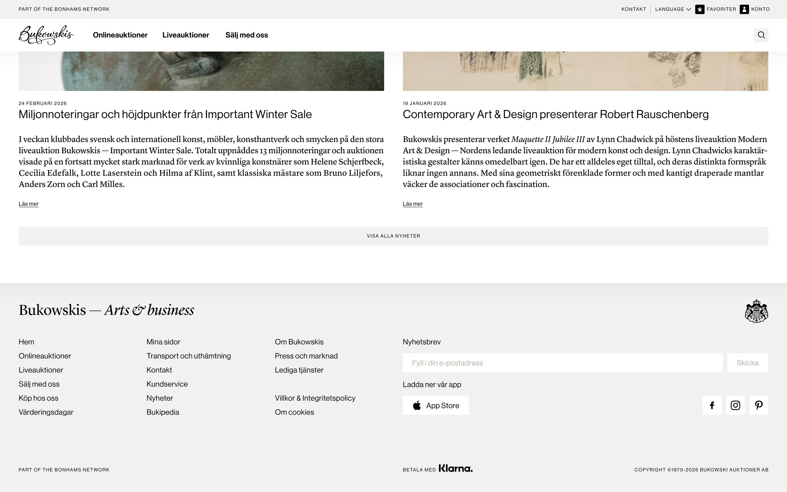Click Liveauktioner in the footer
Screen dimensions: 787x492
point(41,370)
